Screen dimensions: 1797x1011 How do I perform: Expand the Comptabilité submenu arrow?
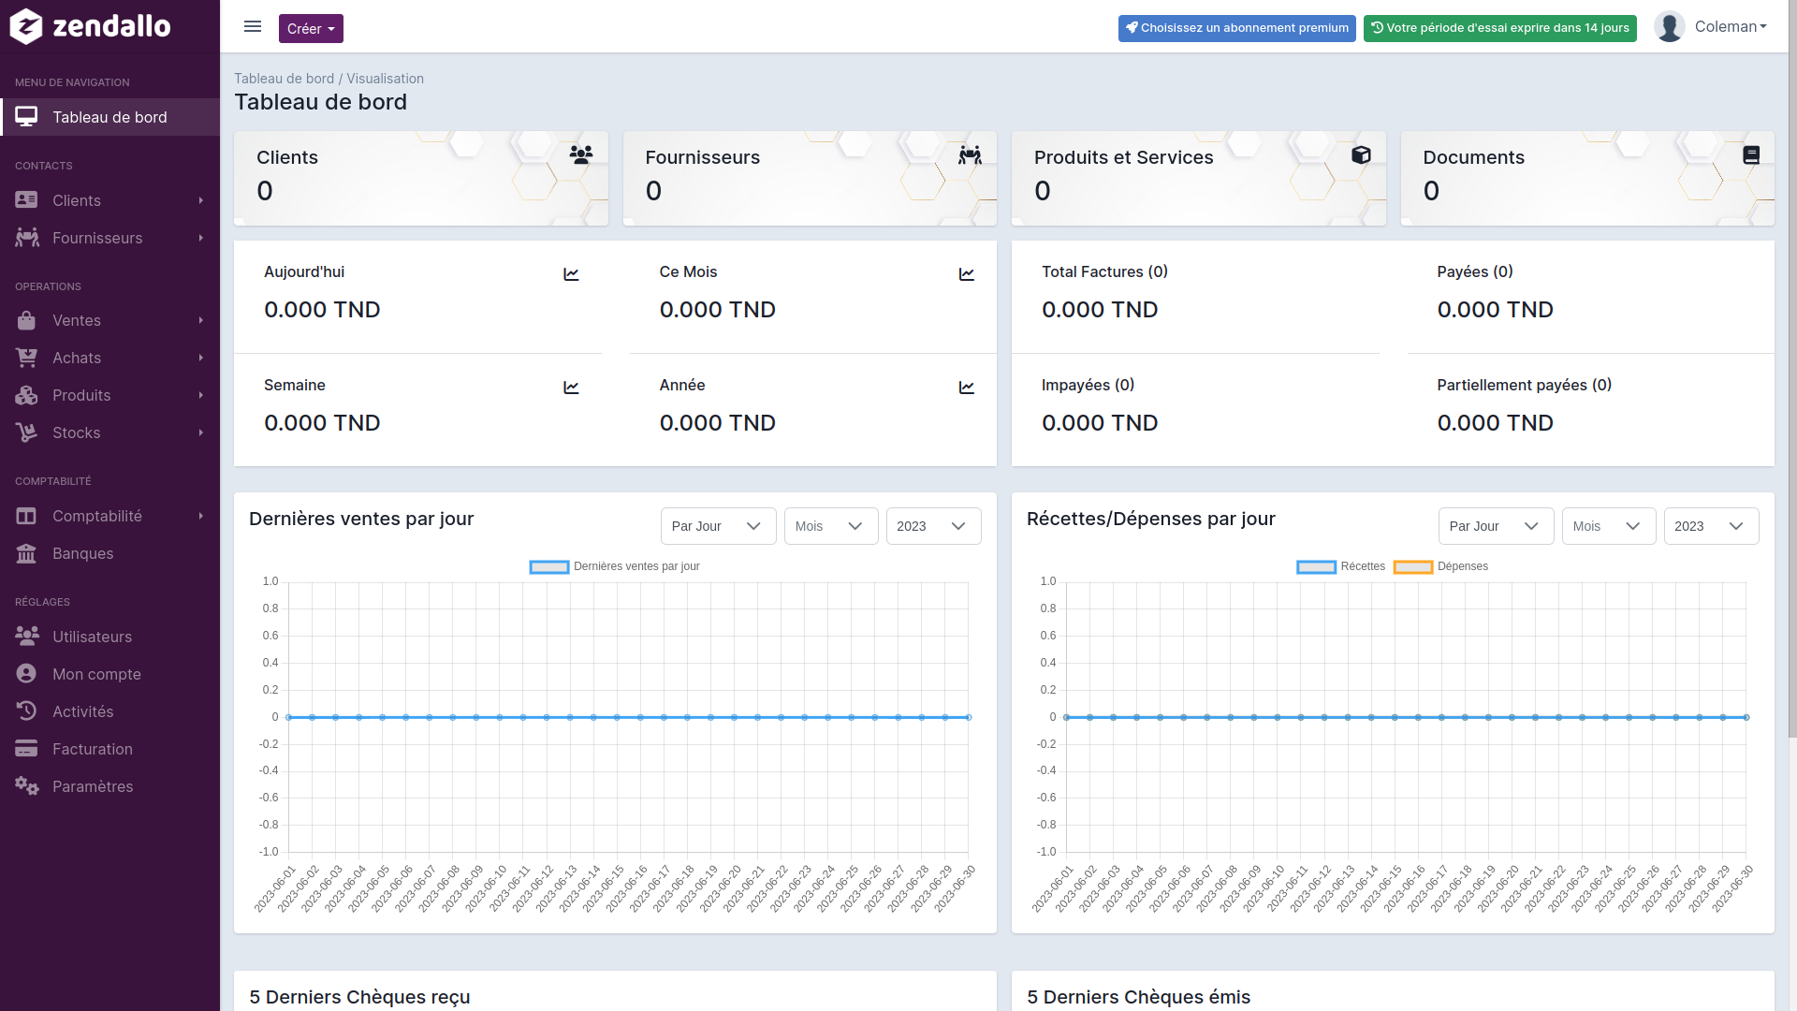coord(201,516)
